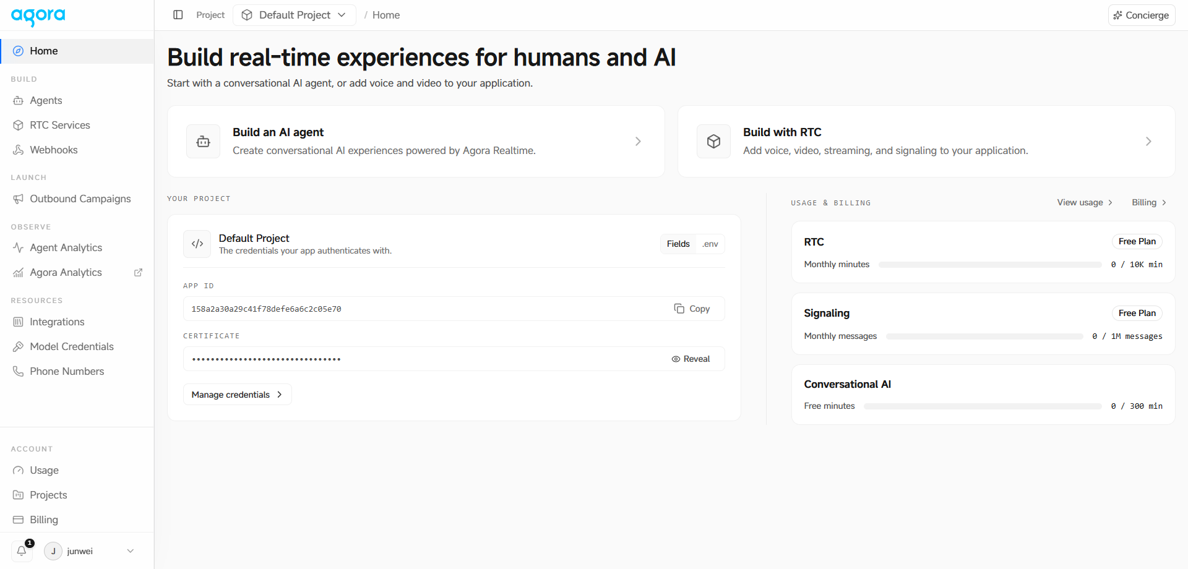Click the Phone Numbers phone icon

click(19, 372)
